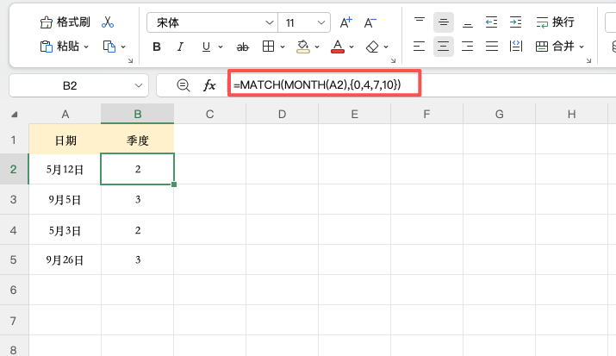Click in the formula bar MATCH formula
This screenshot has width=616, height=356.
pyautogui.click(x=317, y=84)
